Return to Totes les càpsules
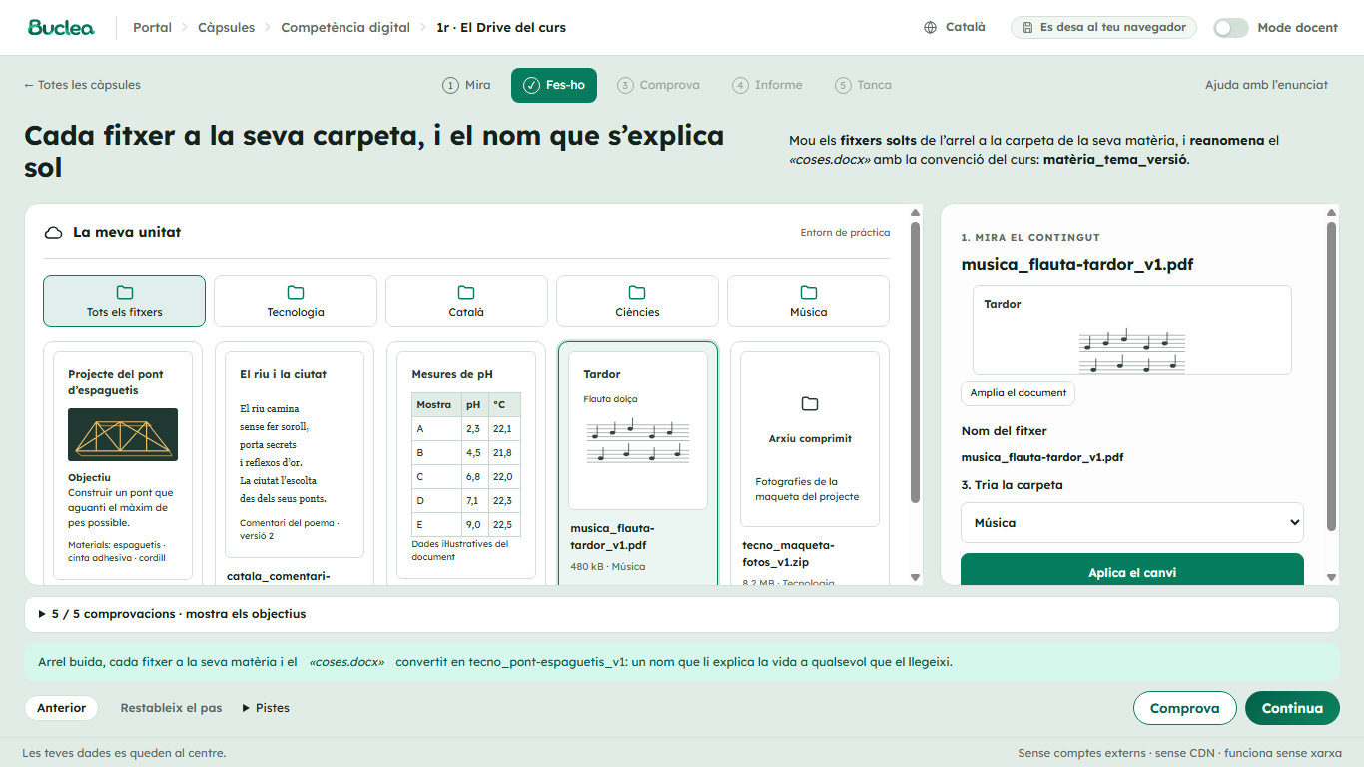1364x767 pixels. [x=82, y=85]
